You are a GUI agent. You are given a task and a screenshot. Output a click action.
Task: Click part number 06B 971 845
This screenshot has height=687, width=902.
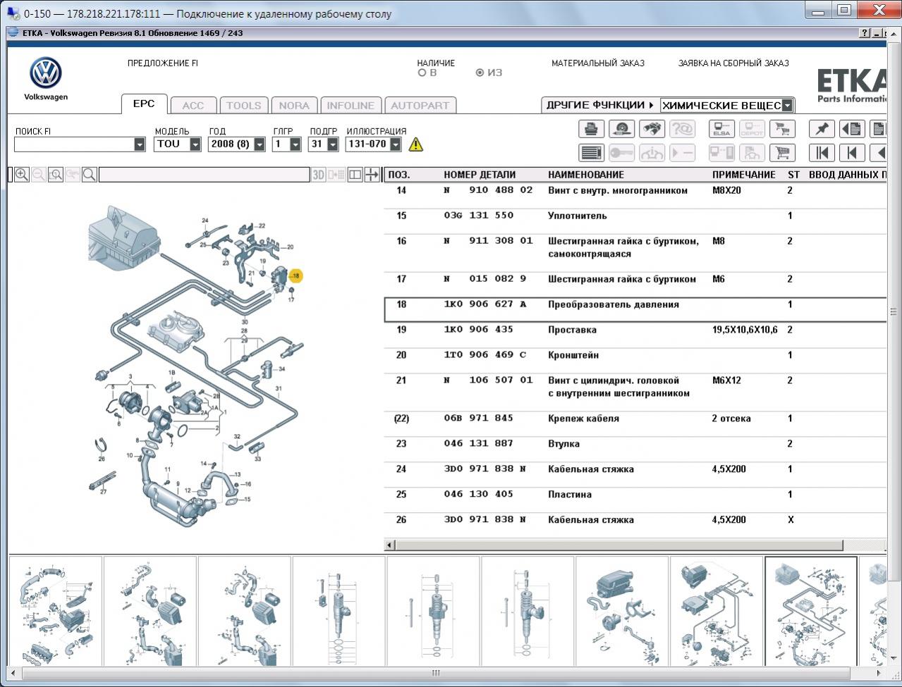click(478, 419)
